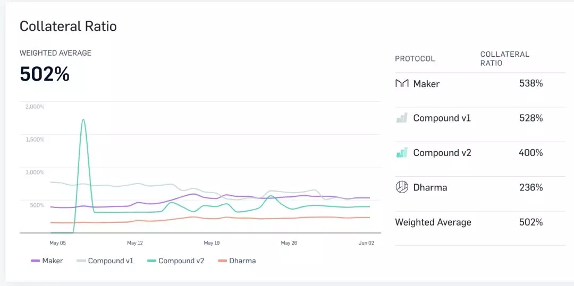This screenshot has width=574, height=286.
Task: Toggle Compound v1 series in legend
Action: tap(105, 261)
